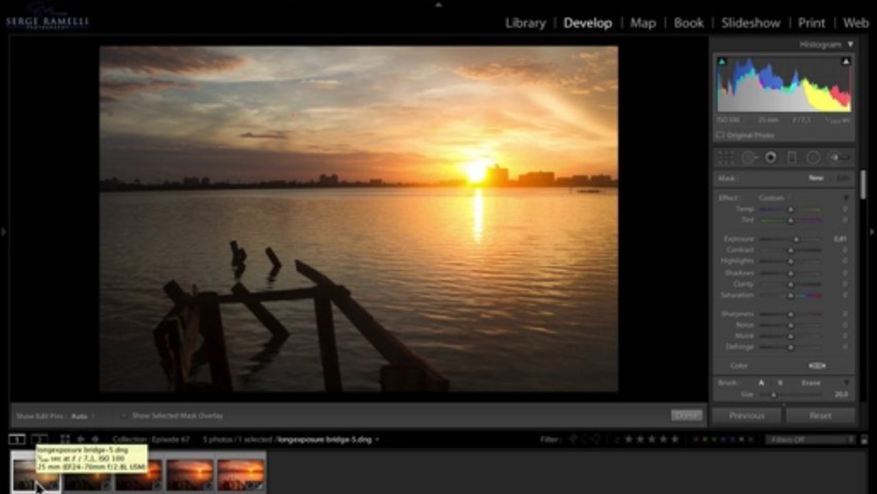Viewport: 877px width, 494px height.
Task: Switch to brush B
Action: [780, 383]
